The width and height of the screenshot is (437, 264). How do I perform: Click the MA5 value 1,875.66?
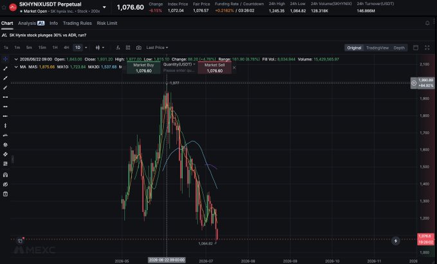point(47,67)
